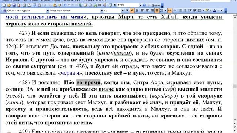Toggle left-to-right text direction
The height and width of the screenshot is (133, 237).
170,10
